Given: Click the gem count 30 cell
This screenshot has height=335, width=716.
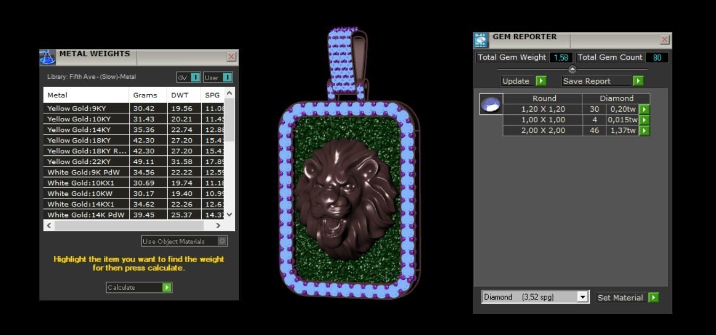Looking at the screenshot, I should pyautogui.click(x=594, y=109).
